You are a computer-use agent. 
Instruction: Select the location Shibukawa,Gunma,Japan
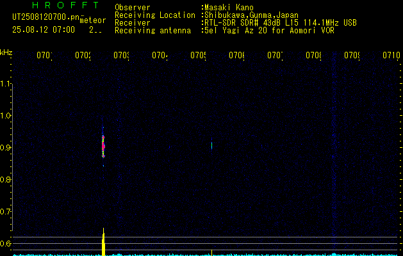pos(251,15)
